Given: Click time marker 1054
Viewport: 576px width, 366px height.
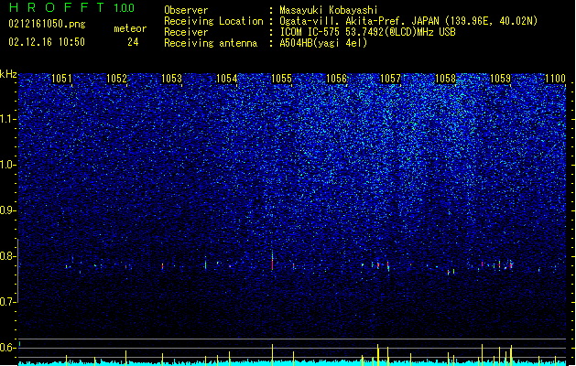Looking at the screenshot, I should coord(227,78).
